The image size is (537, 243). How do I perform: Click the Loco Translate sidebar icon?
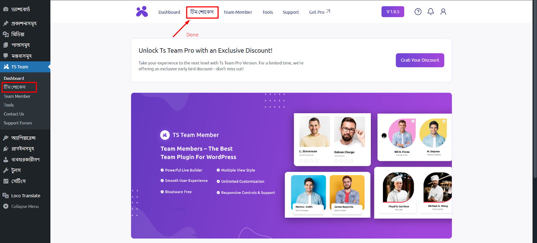[x=6, y=196]
